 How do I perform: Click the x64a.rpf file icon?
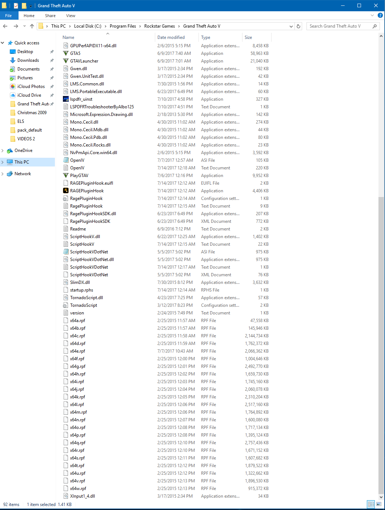66,321
